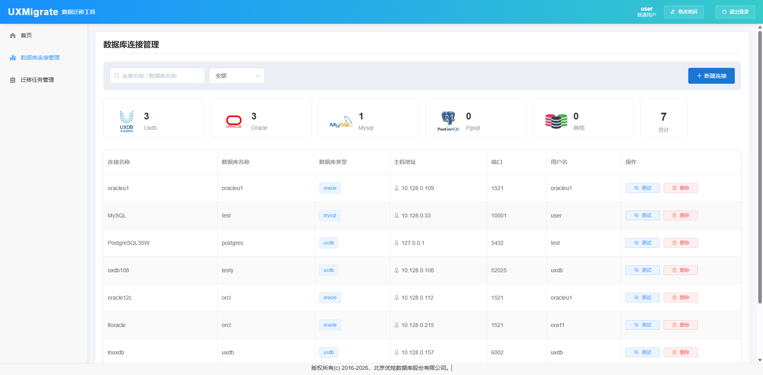Screen dimensions: 763x375
Task: Click the PostgreSQL elephant logo
Action: 448,121
